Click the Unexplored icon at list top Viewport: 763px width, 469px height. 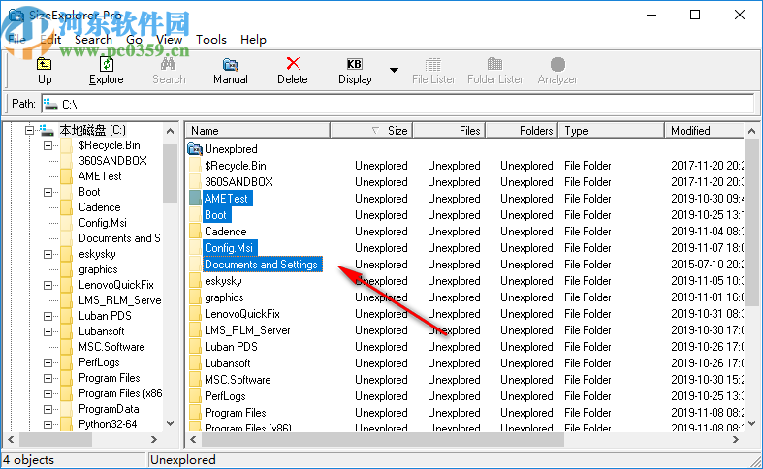coord(195,149)
